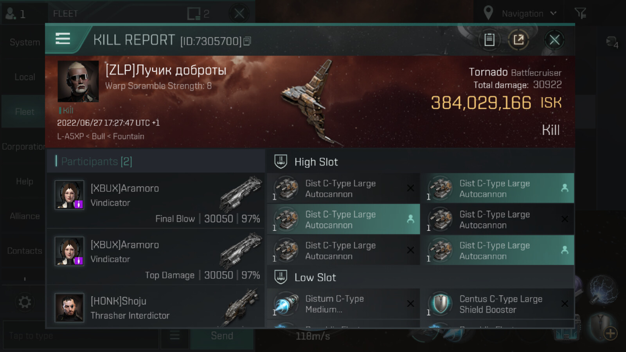The height and width of the screenshot is (352, 626).
Task: Copy the kill report ID
Action: (247, 41)
